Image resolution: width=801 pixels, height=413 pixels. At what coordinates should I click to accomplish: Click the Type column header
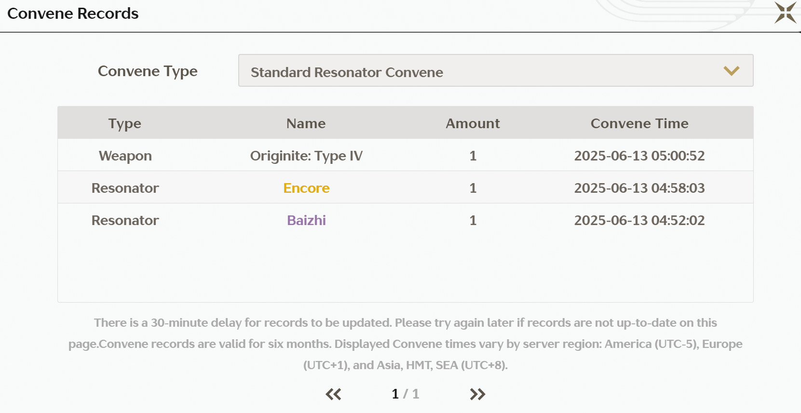pyautogui.click(x=125, y=124)
